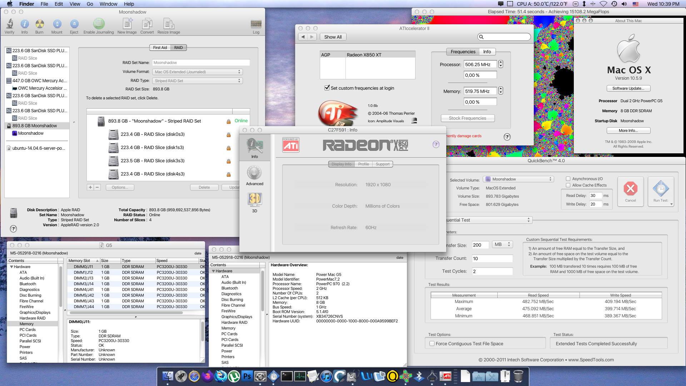Click the New Image toolbar icon
This screenshot has width=686, height=386.
[127, 24]
